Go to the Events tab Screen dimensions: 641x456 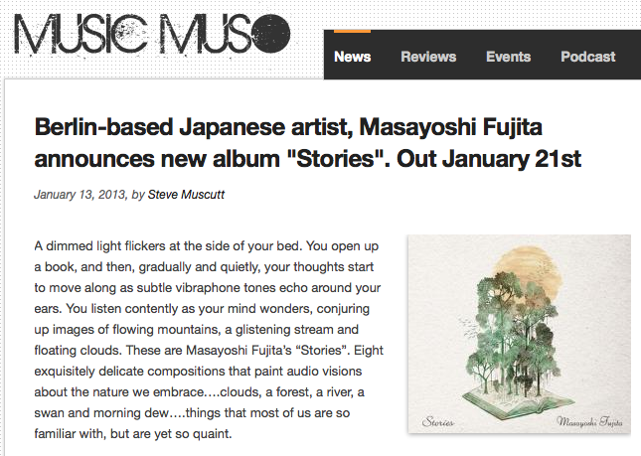pyautogui.click(x=508, y=57)
